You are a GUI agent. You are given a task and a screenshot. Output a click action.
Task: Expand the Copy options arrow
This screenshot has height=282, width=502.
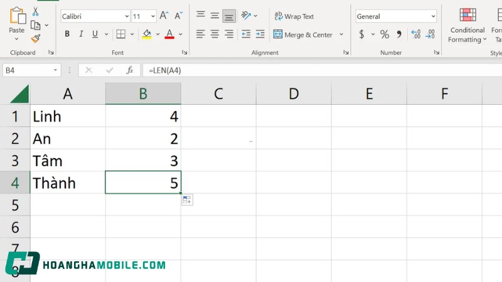(46, 25)
